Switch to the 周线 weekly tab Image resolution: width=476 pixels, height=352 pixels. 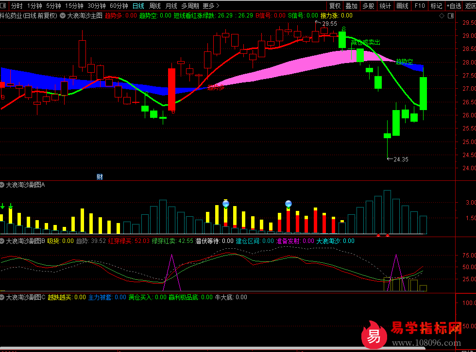pyautogui.click(x=155, y=6)
